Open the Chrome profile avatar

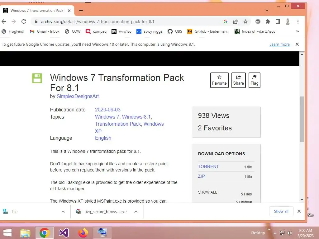pyautogui.click(x=288, y=21)
